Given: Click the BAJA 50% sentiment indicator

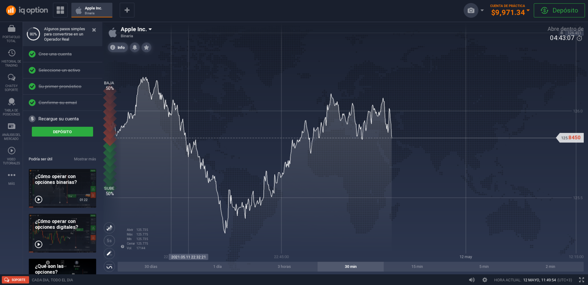Looking at the screenshot, I should click(x=109, y=86).
